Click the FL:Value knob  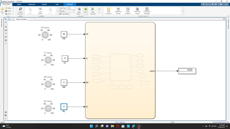(x=48, y=60)
